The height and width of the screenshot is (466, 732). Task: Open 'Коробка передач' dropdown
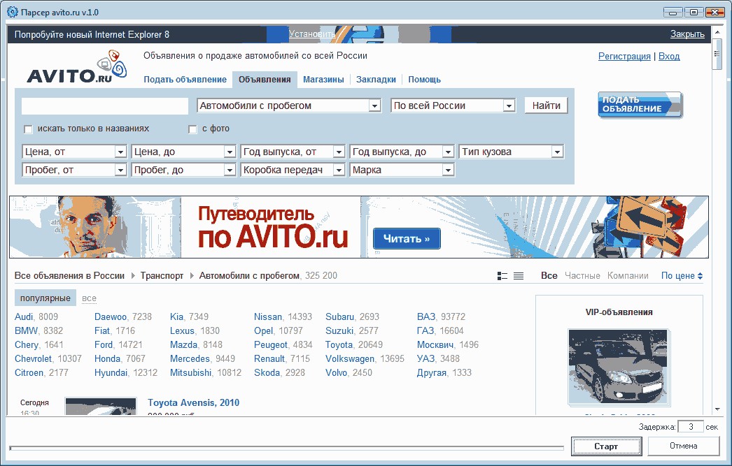293,170
